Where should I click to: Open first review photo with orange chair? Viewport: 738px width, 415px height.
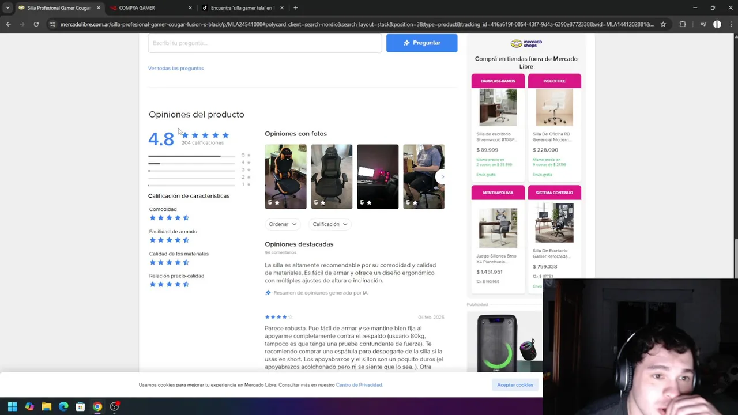point(285,176)
